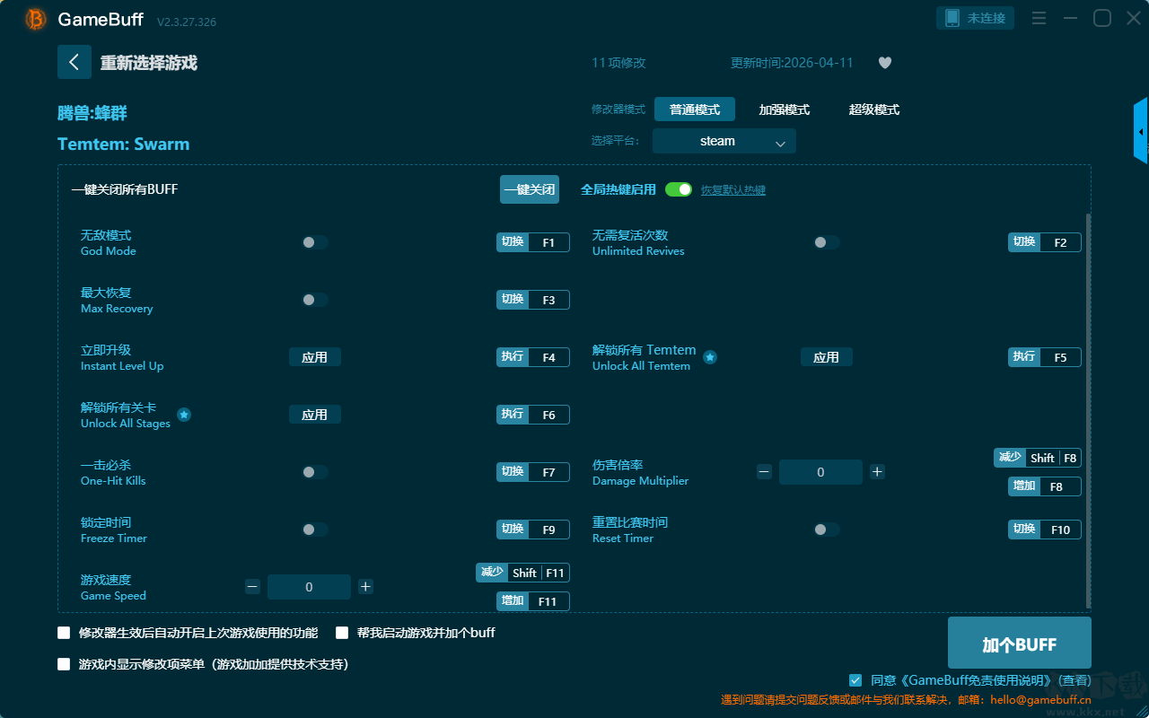The width and height of the screenshot is (1149, 718).
Task: Apply Unlock All Stages with 应用 button
Action: [315, 415]
